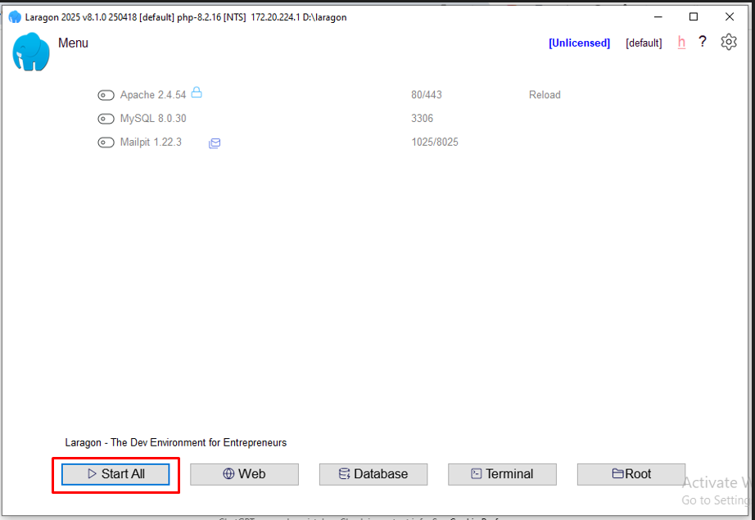
Task: Click Reload next to Apache
Action: click(x=545, y=95)
